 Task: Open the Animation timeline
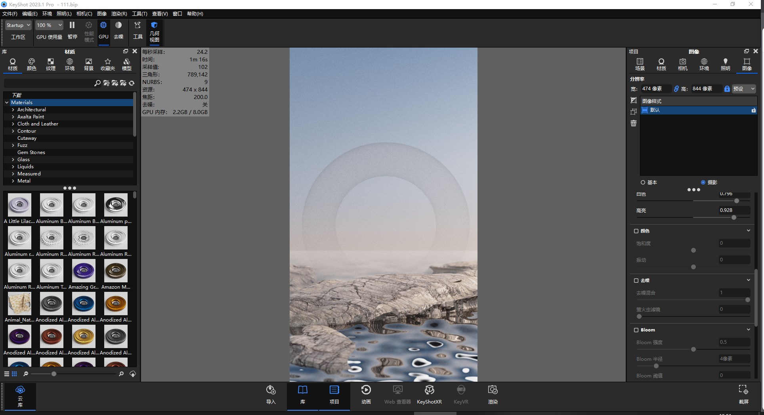coord(366,394)
